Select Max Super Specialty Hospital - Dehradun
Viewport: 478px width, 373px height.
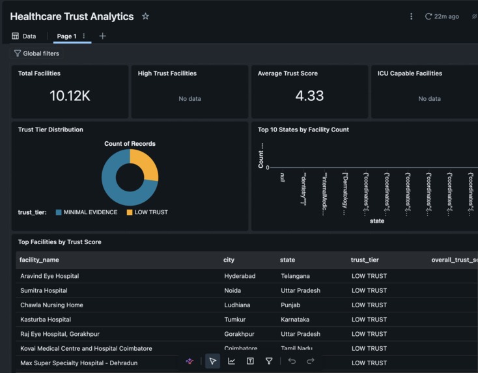tap(79, 363)
